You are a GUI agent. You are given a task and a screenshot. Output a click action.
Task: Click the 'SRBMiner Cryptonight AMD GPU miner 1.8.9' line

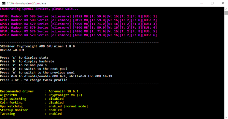(37, 46)
